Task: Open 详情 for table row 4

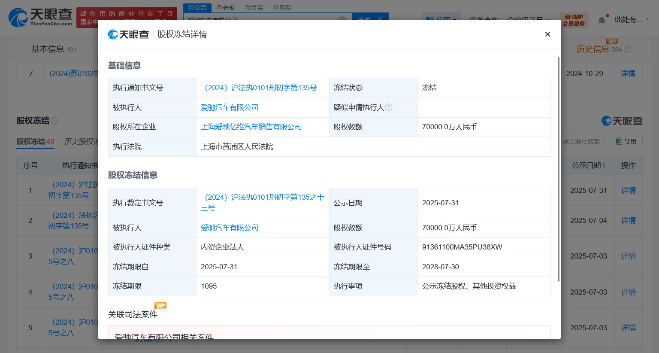Action: pyautogui.click(x=628, y=292)
